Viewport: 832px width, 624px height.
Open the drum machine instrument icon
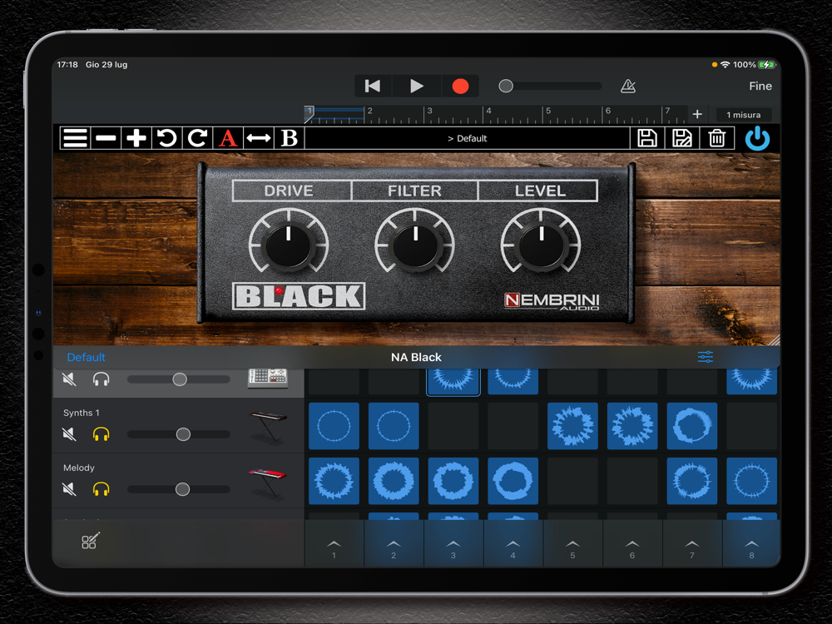pos(268,378)
